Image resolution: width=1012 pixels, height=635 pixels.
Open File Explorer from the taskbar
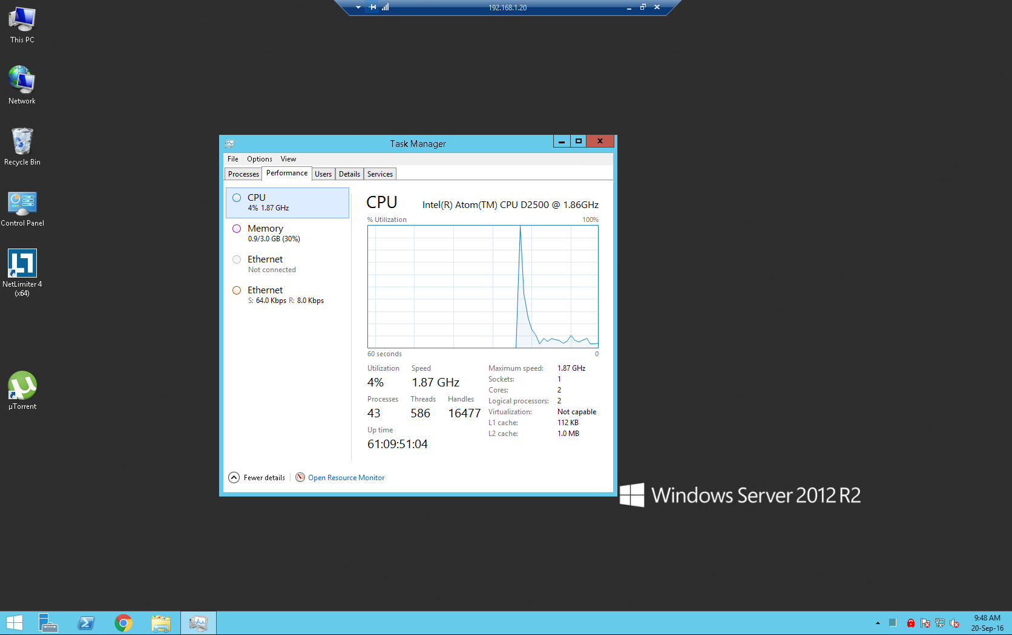pyautogui.click(x=161, y=623)
